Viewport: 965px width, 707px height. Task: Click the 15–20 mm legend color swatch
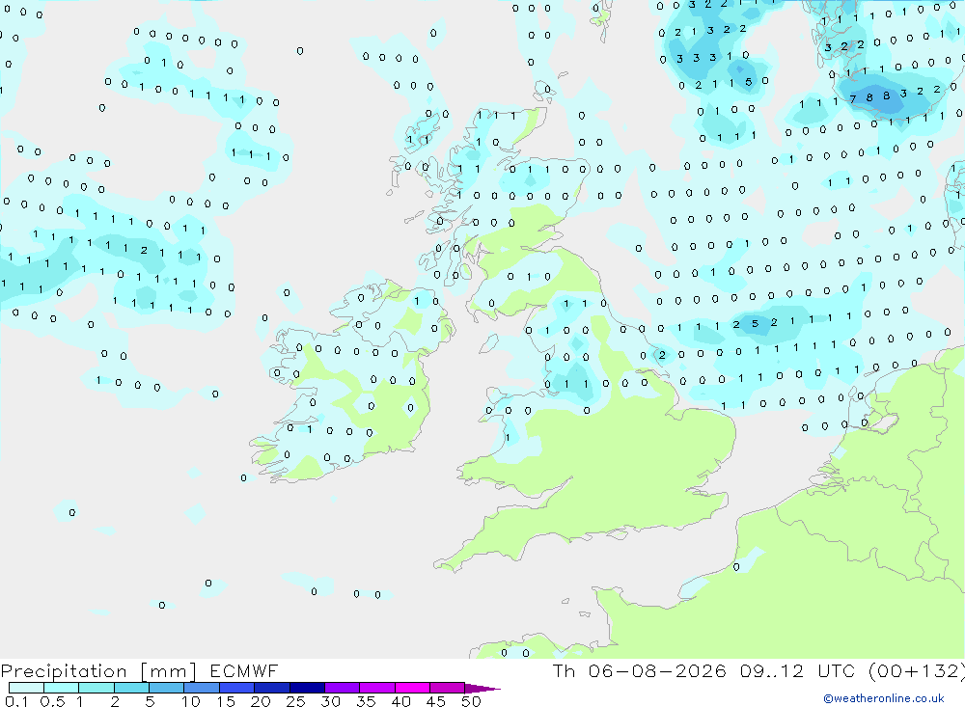pyautogui.click(x=236, y=688)
